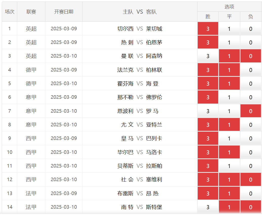Select draw option 1 for 恩波利 VS 罗马
This screenshot has height=215, width=262.
pos(229,111)
